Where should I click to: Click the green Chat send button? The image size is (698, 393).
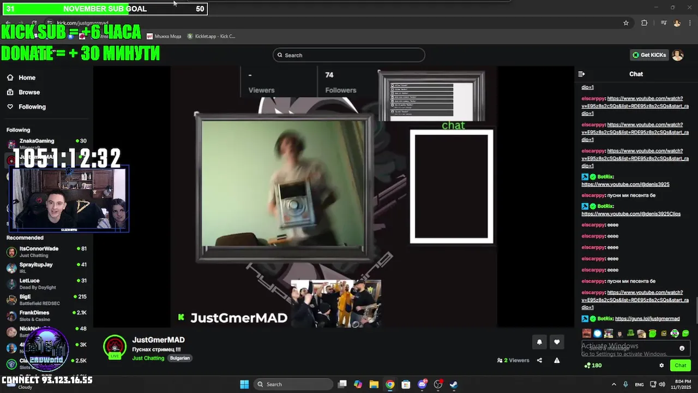[681, 366]
